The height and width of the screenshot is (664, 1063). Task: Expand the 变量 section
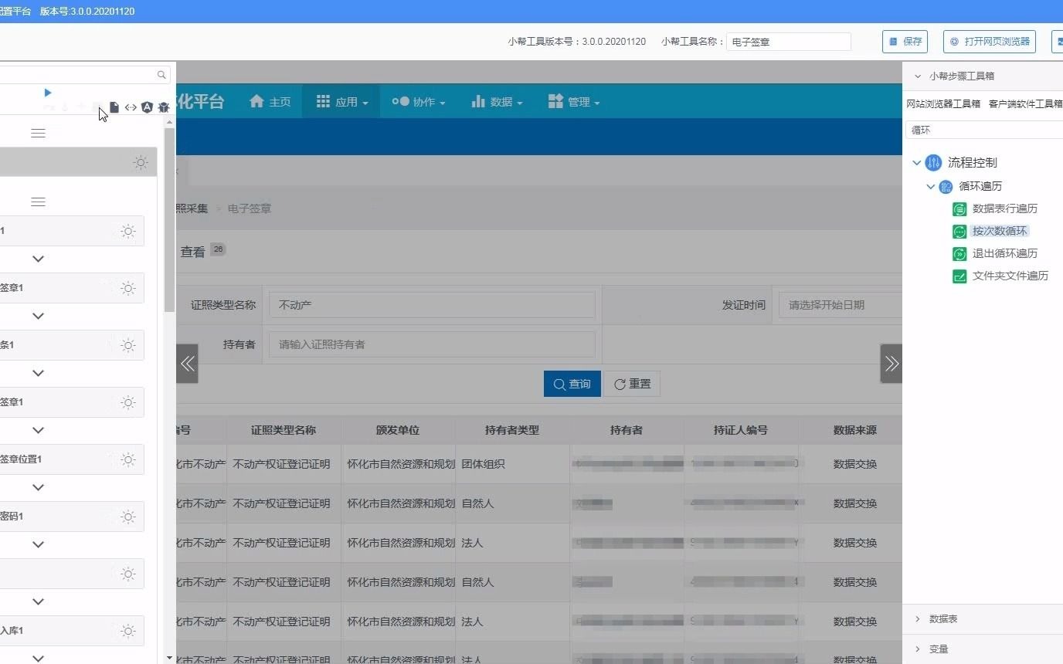click(x=983, y=649)
